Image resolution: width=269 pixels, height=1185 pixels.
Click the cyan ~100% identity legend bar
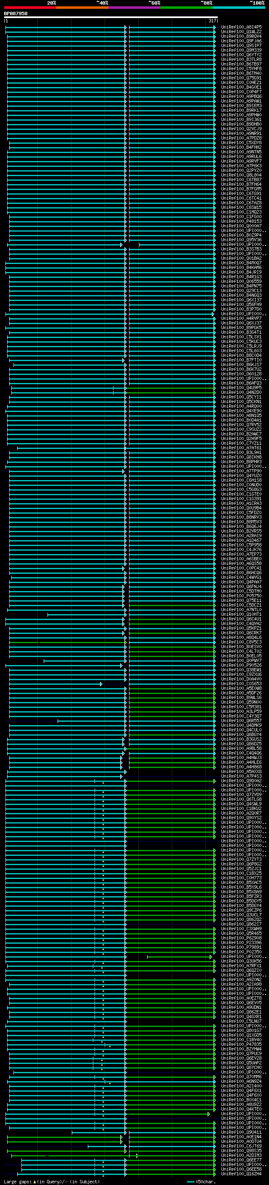point(239,8)
